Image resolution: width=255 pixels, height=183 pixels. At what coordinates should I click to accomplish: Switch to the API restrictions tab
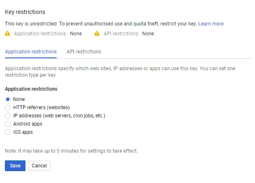[x=84, y=52]
